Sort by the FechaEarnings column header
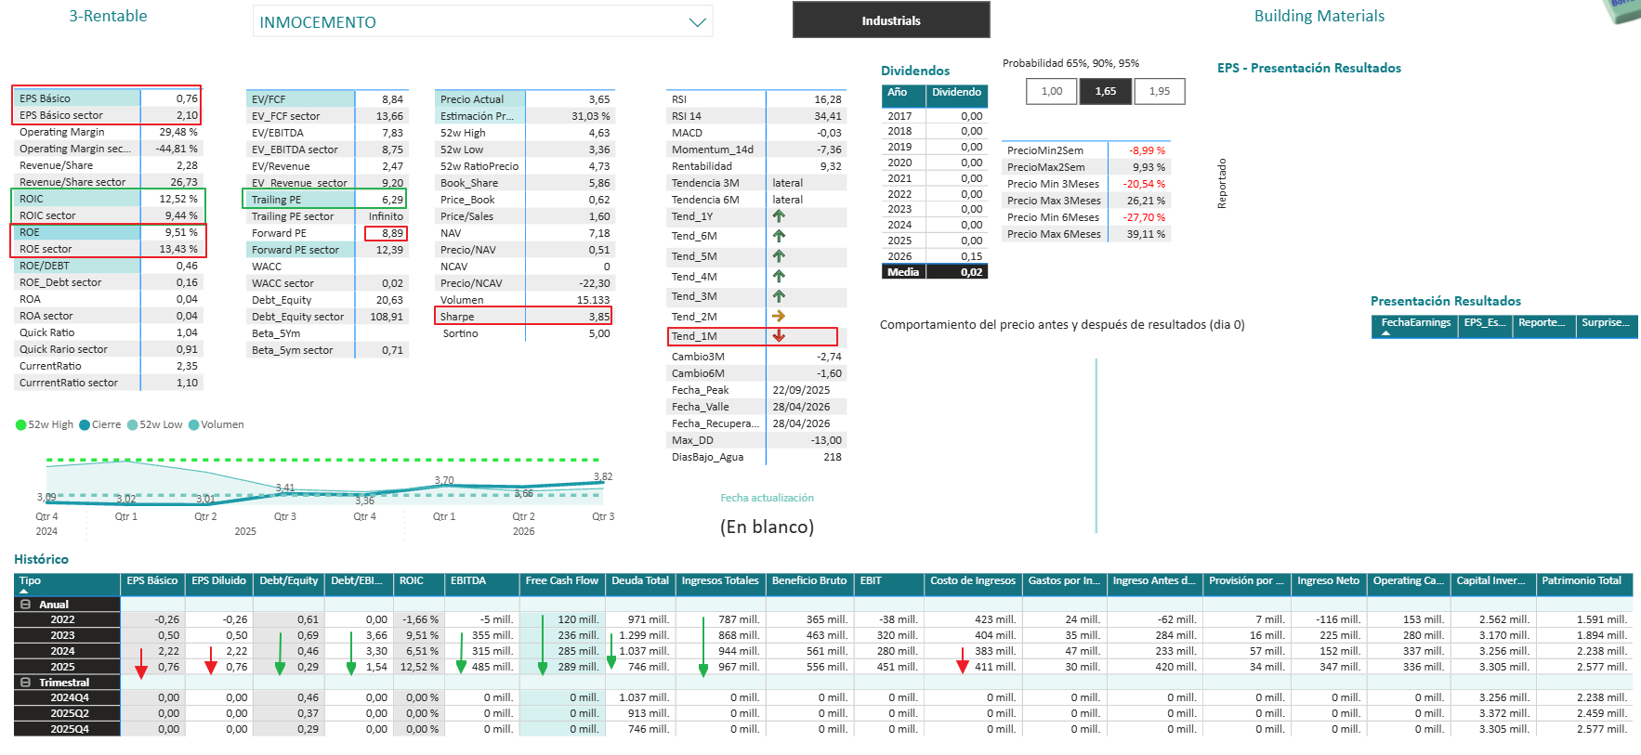Viewport: 1641px width, 755px height. tap(1414, 325)
